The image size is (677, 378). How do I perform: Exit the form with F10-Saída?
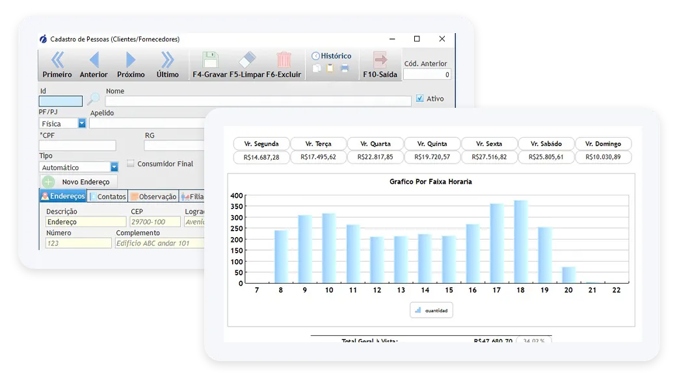click(380, 65)
